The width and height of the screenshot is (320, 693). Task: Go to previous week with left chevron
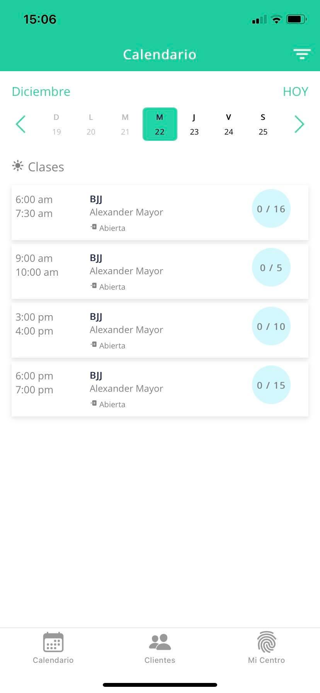click(x=21, y=124)
